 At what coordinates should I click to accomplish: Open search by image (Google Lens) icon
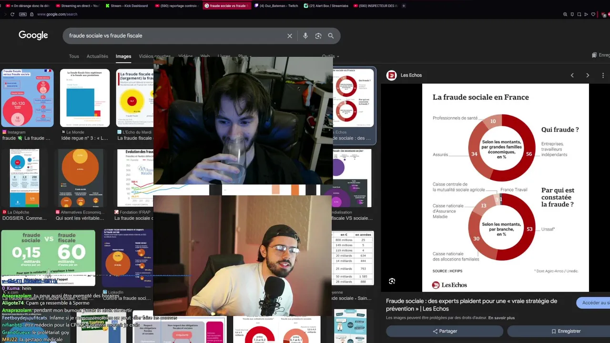(318, 36)
